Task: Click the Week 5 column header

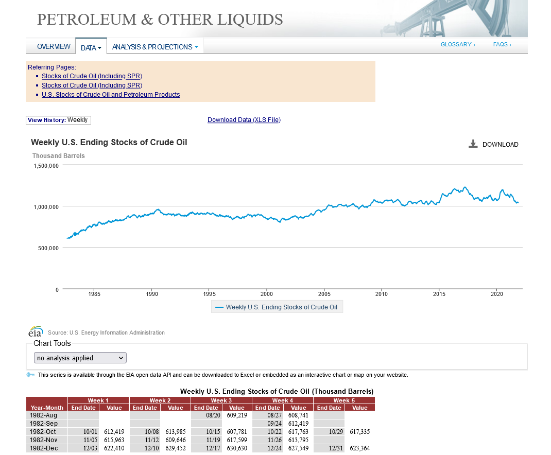Action: 344,400
